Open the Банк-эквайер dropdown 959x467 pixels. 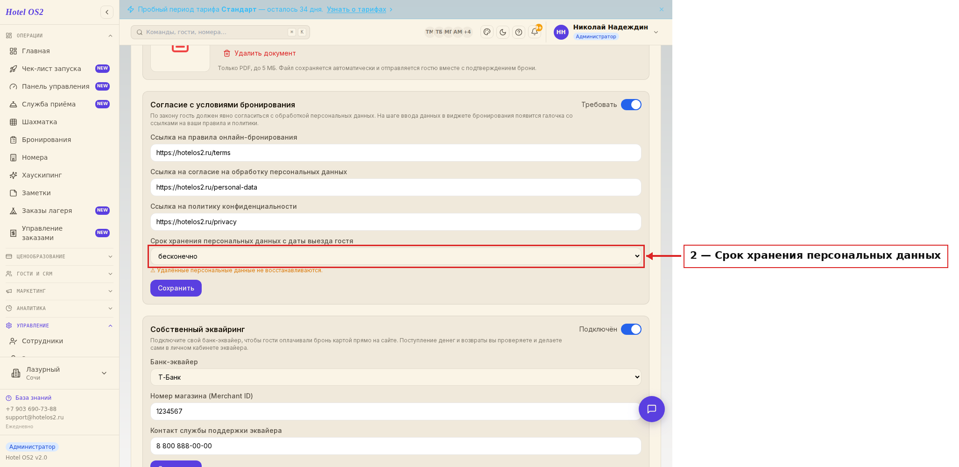tap(396, 377)
